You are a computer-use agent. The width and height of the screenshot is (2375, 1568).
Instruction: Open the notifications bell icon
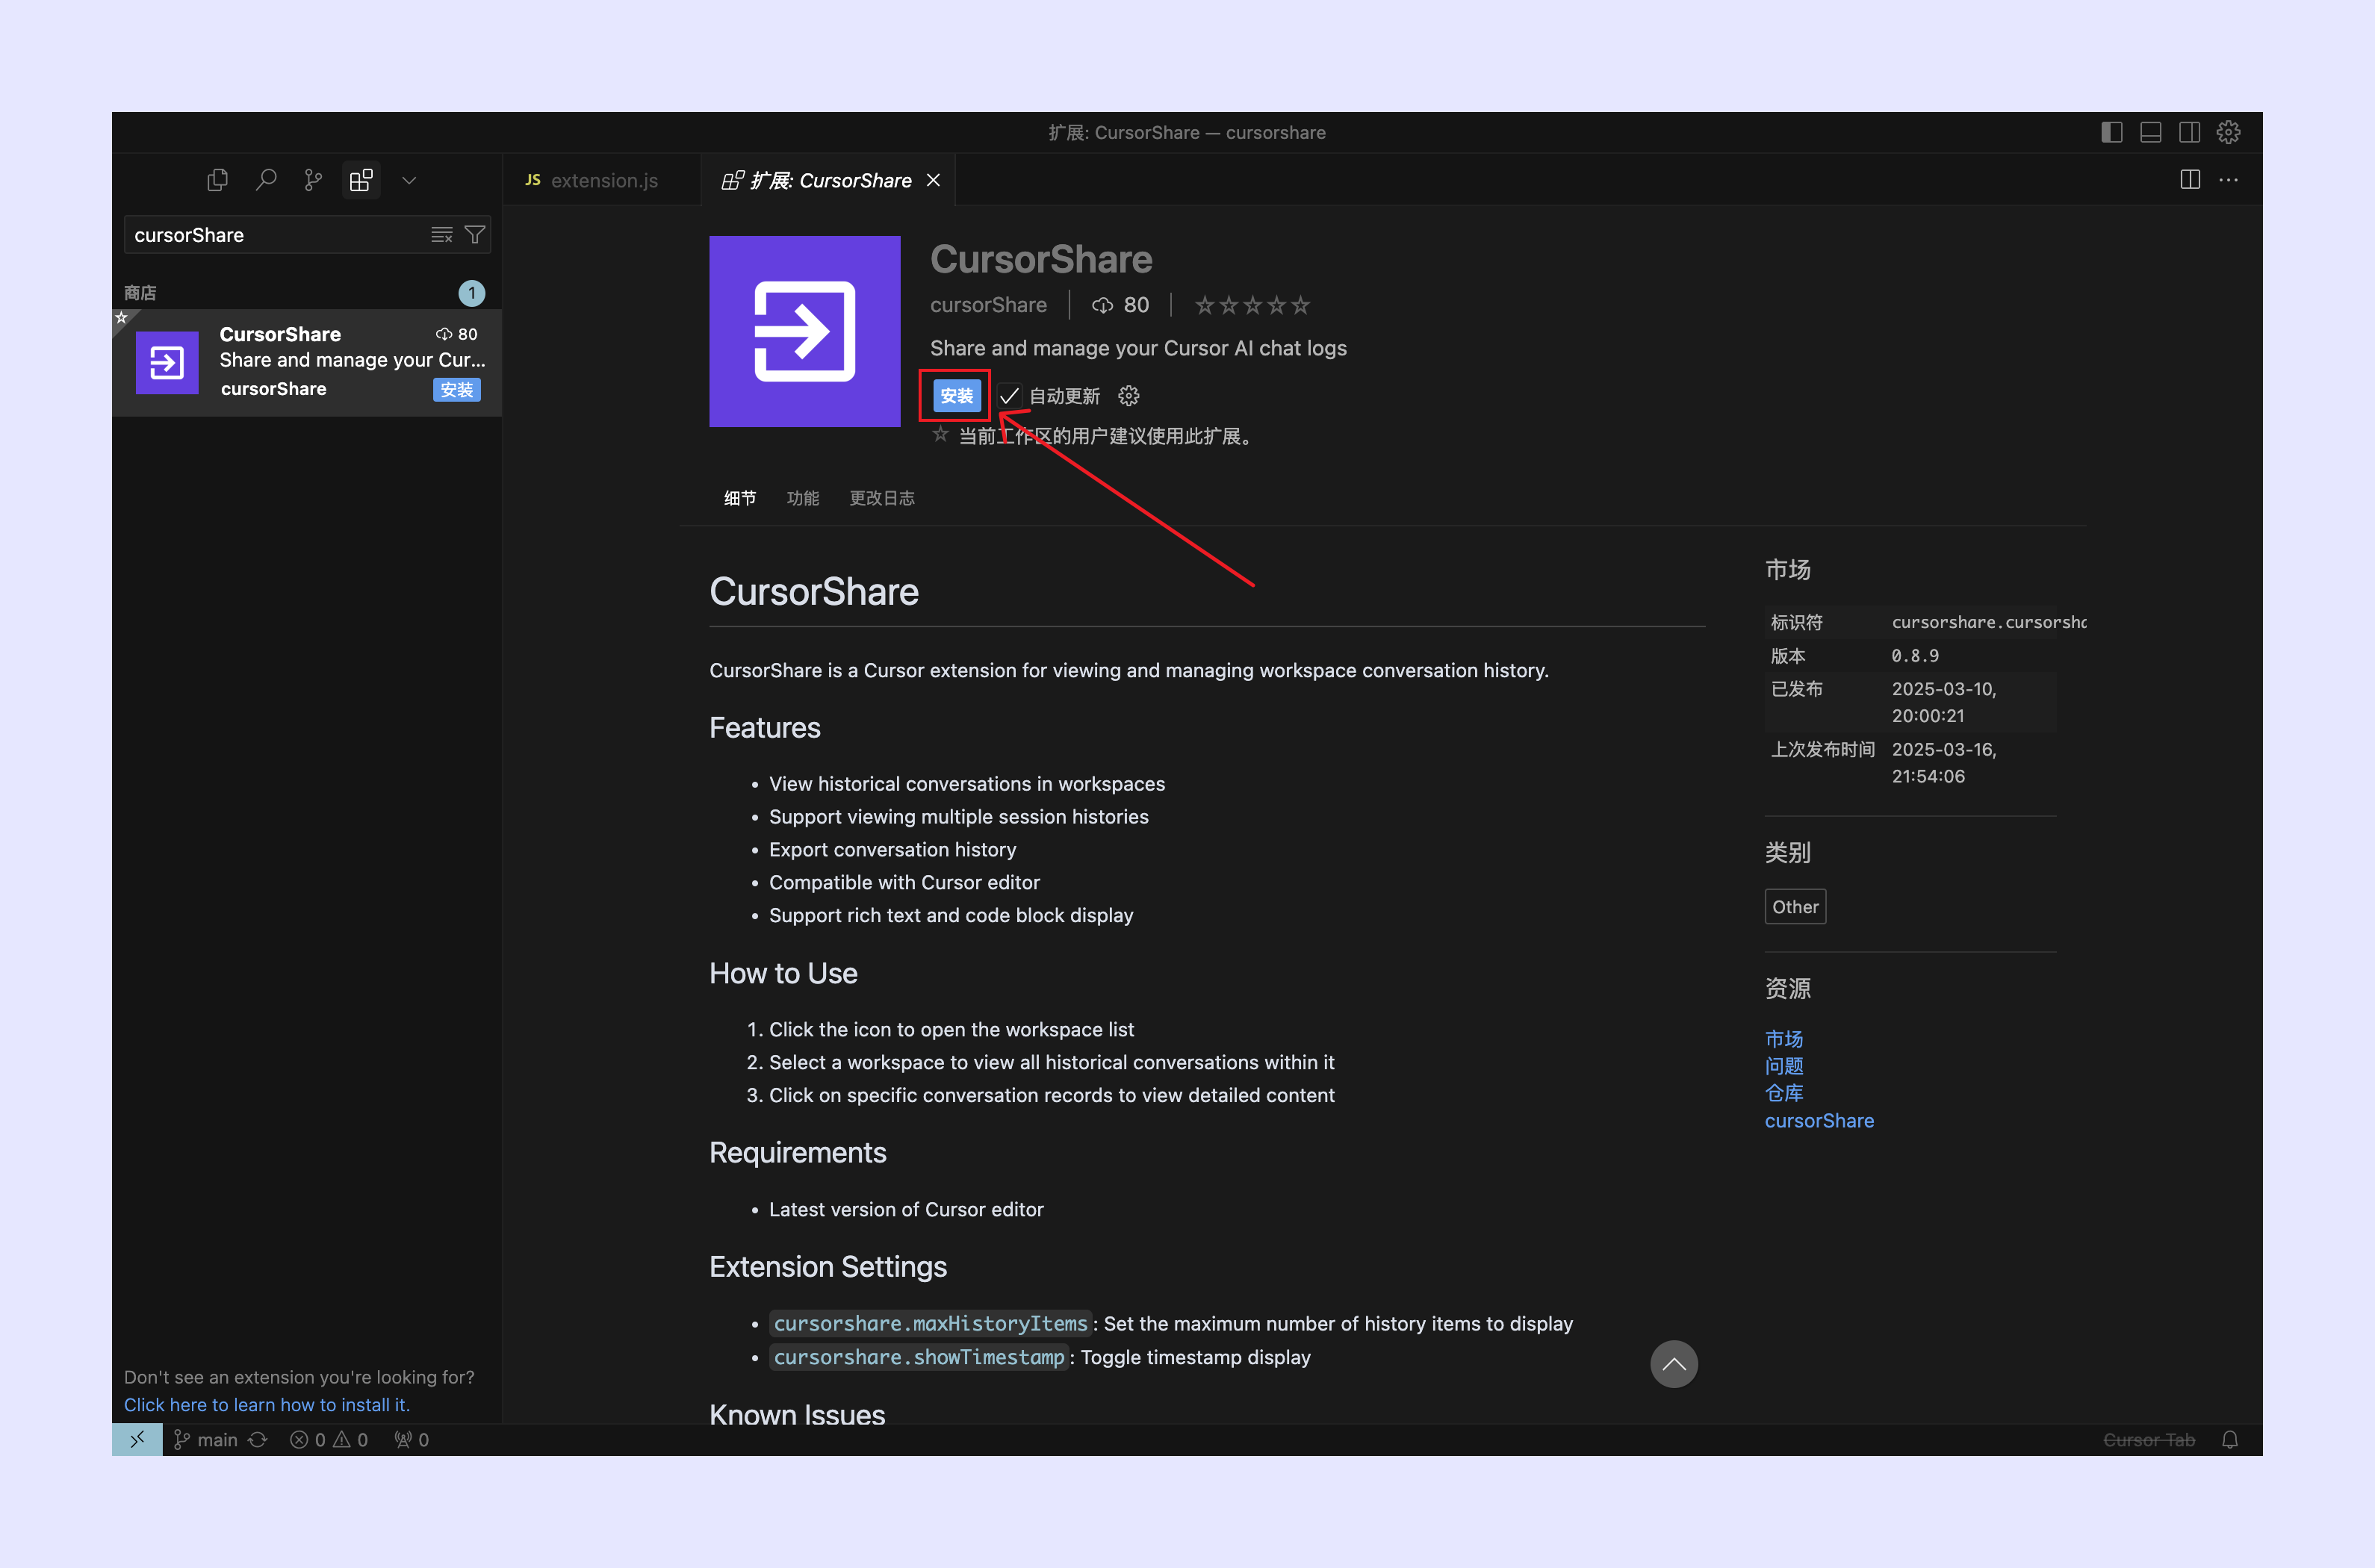pos(2230,1440)
